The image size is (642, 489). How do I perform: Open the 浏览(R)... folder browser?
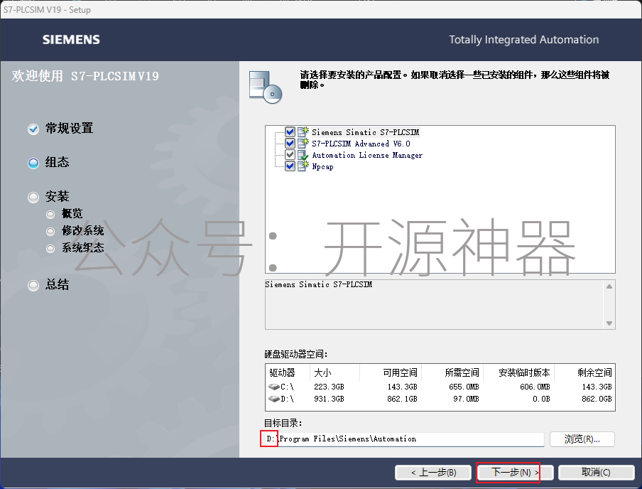pyautogui.click(x=582, y=439)
